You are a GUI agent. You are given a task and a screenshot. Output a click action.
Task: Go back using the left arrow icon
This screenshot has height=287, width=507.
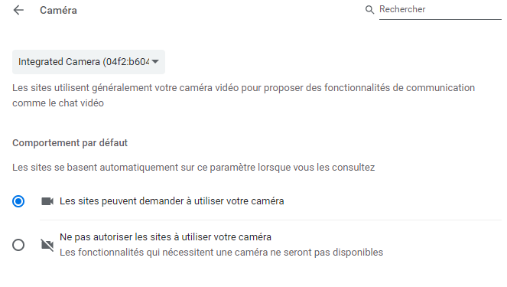tap(18, 11)
